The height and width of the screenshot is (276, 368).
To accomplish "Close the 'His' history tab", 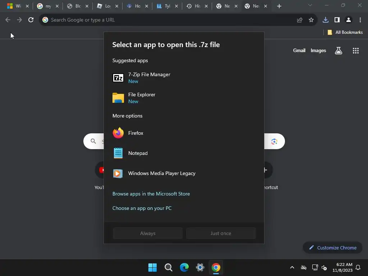I will click(x=206, y=6).
